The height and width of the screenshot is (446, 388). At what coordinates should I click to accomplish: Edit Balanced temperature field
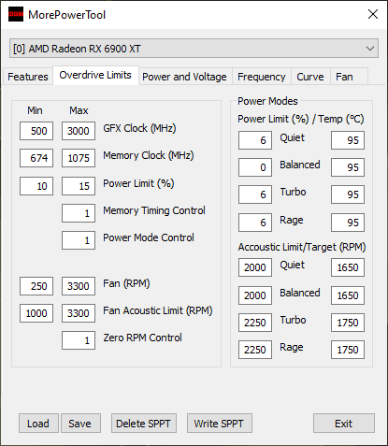coord(348,167)
